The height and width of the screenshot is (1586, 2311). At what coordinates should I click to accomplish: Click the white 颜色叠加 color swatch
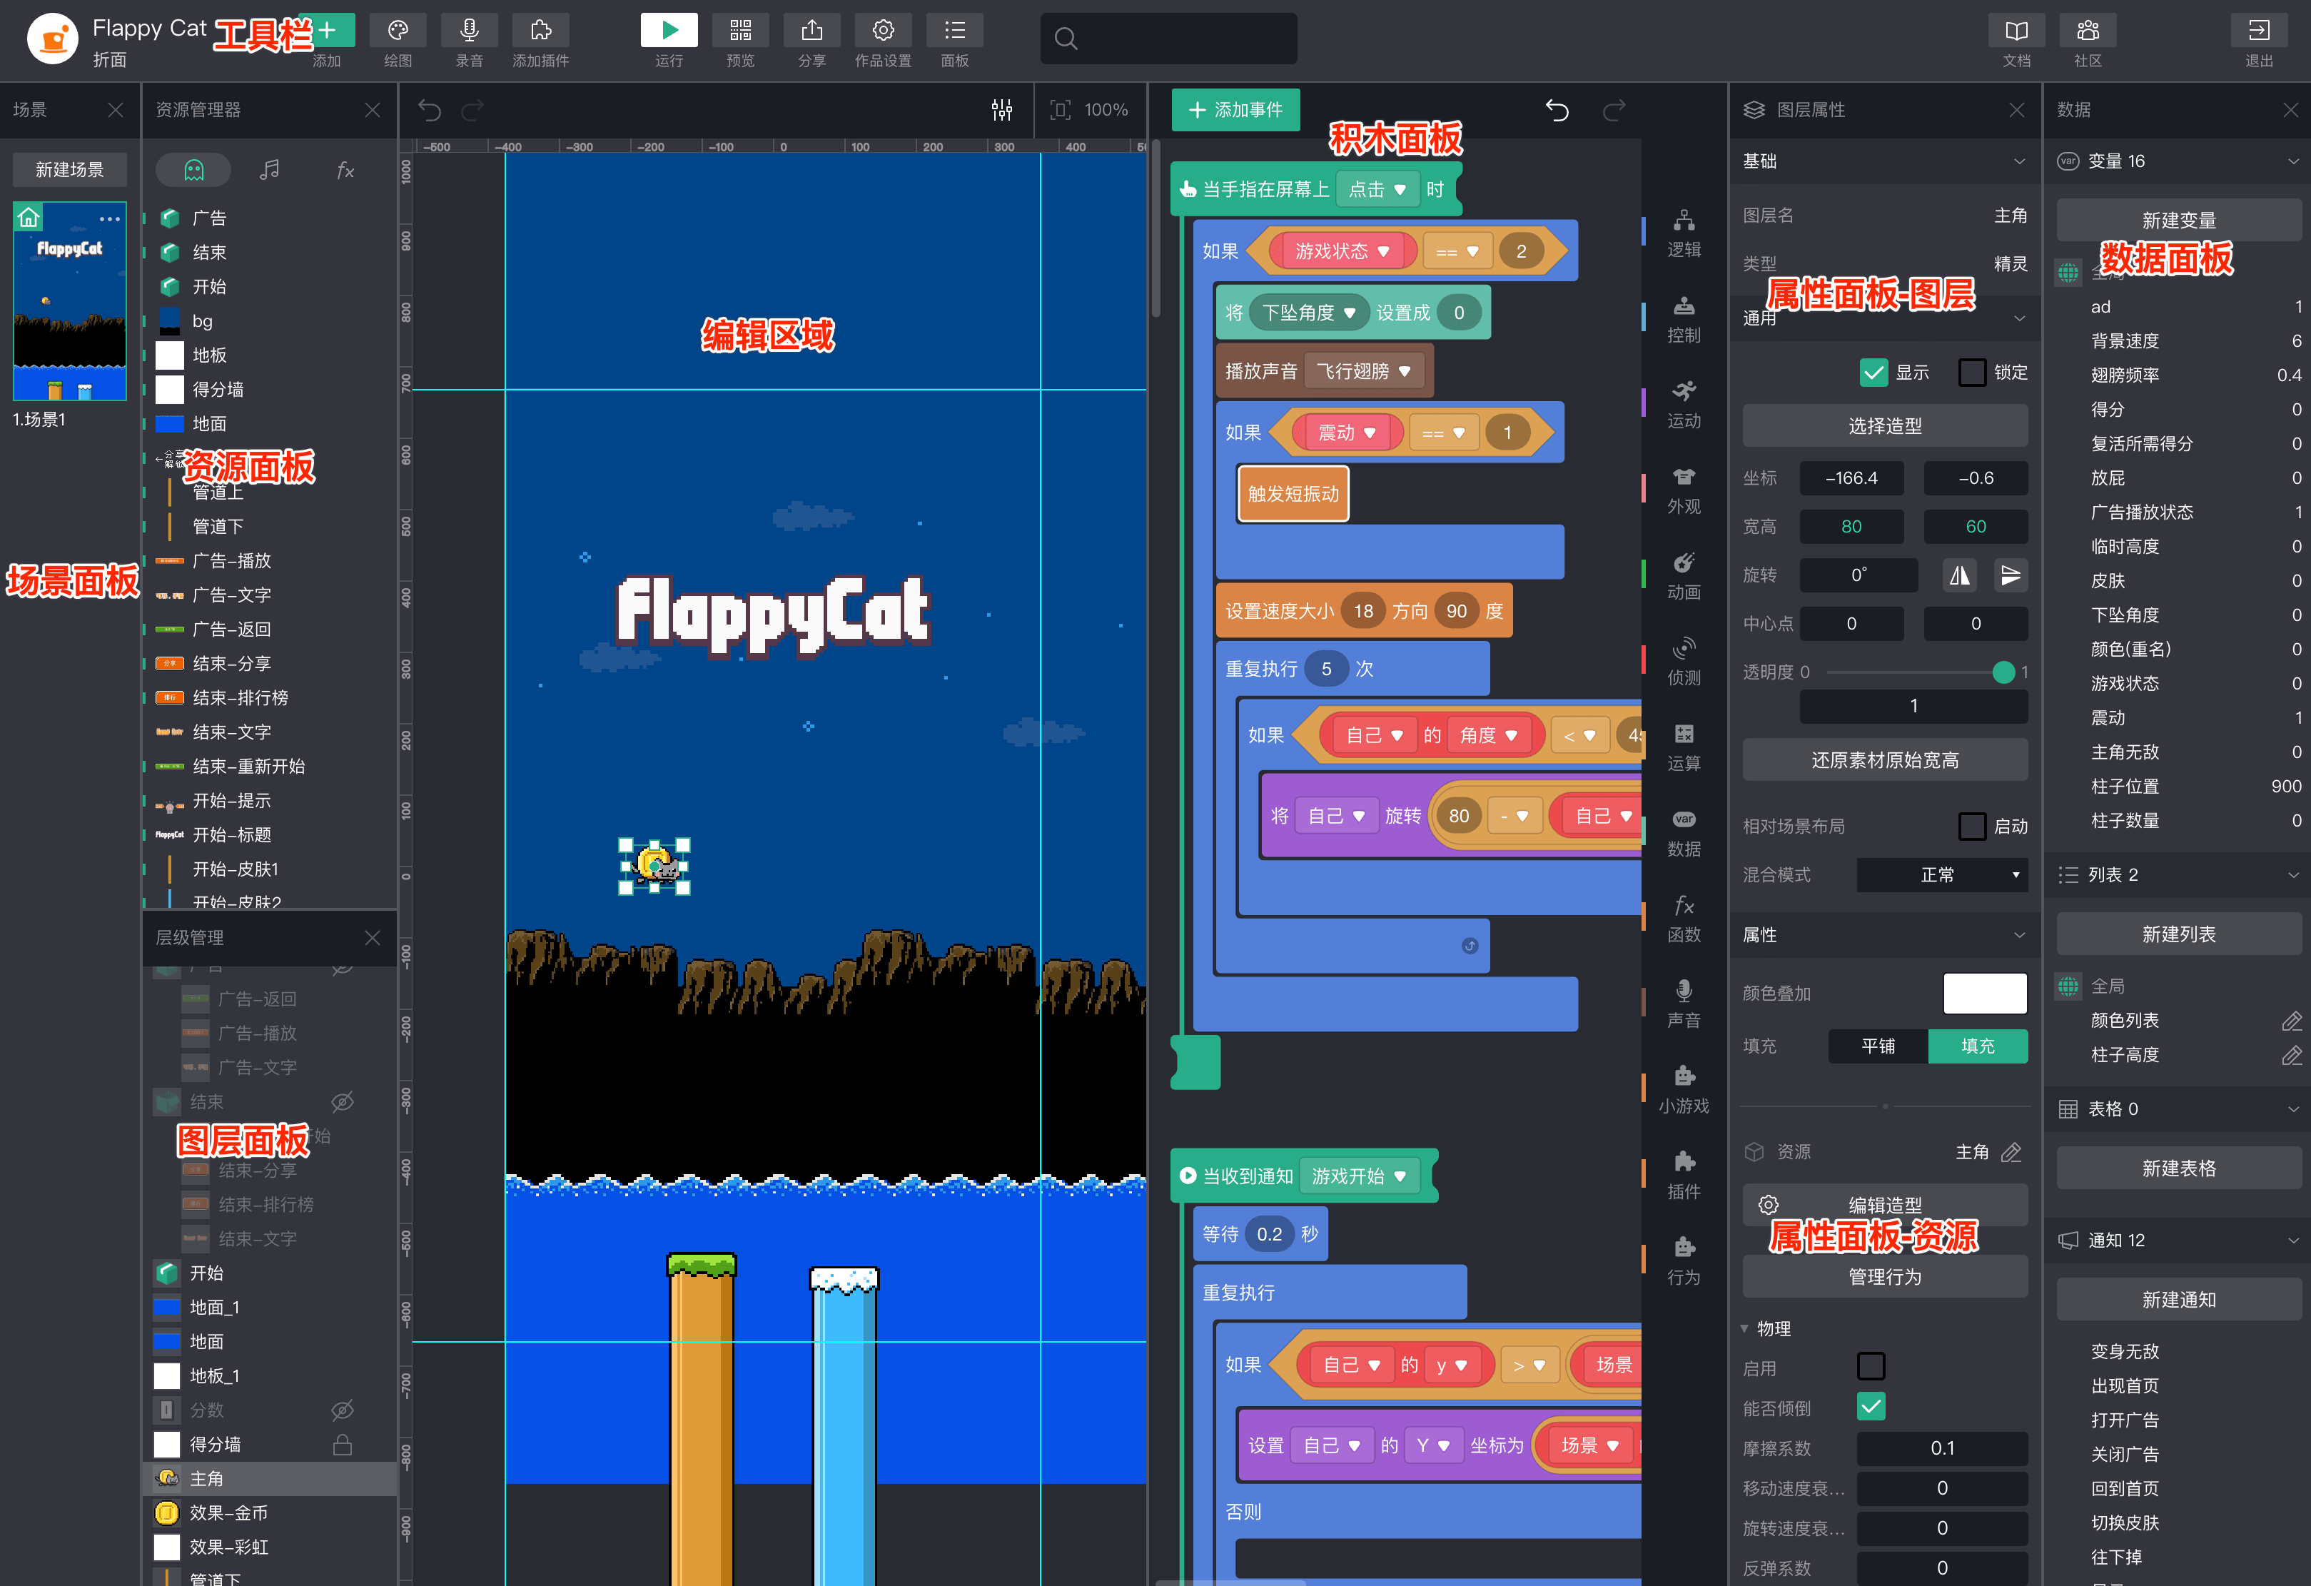[1984, 994]
